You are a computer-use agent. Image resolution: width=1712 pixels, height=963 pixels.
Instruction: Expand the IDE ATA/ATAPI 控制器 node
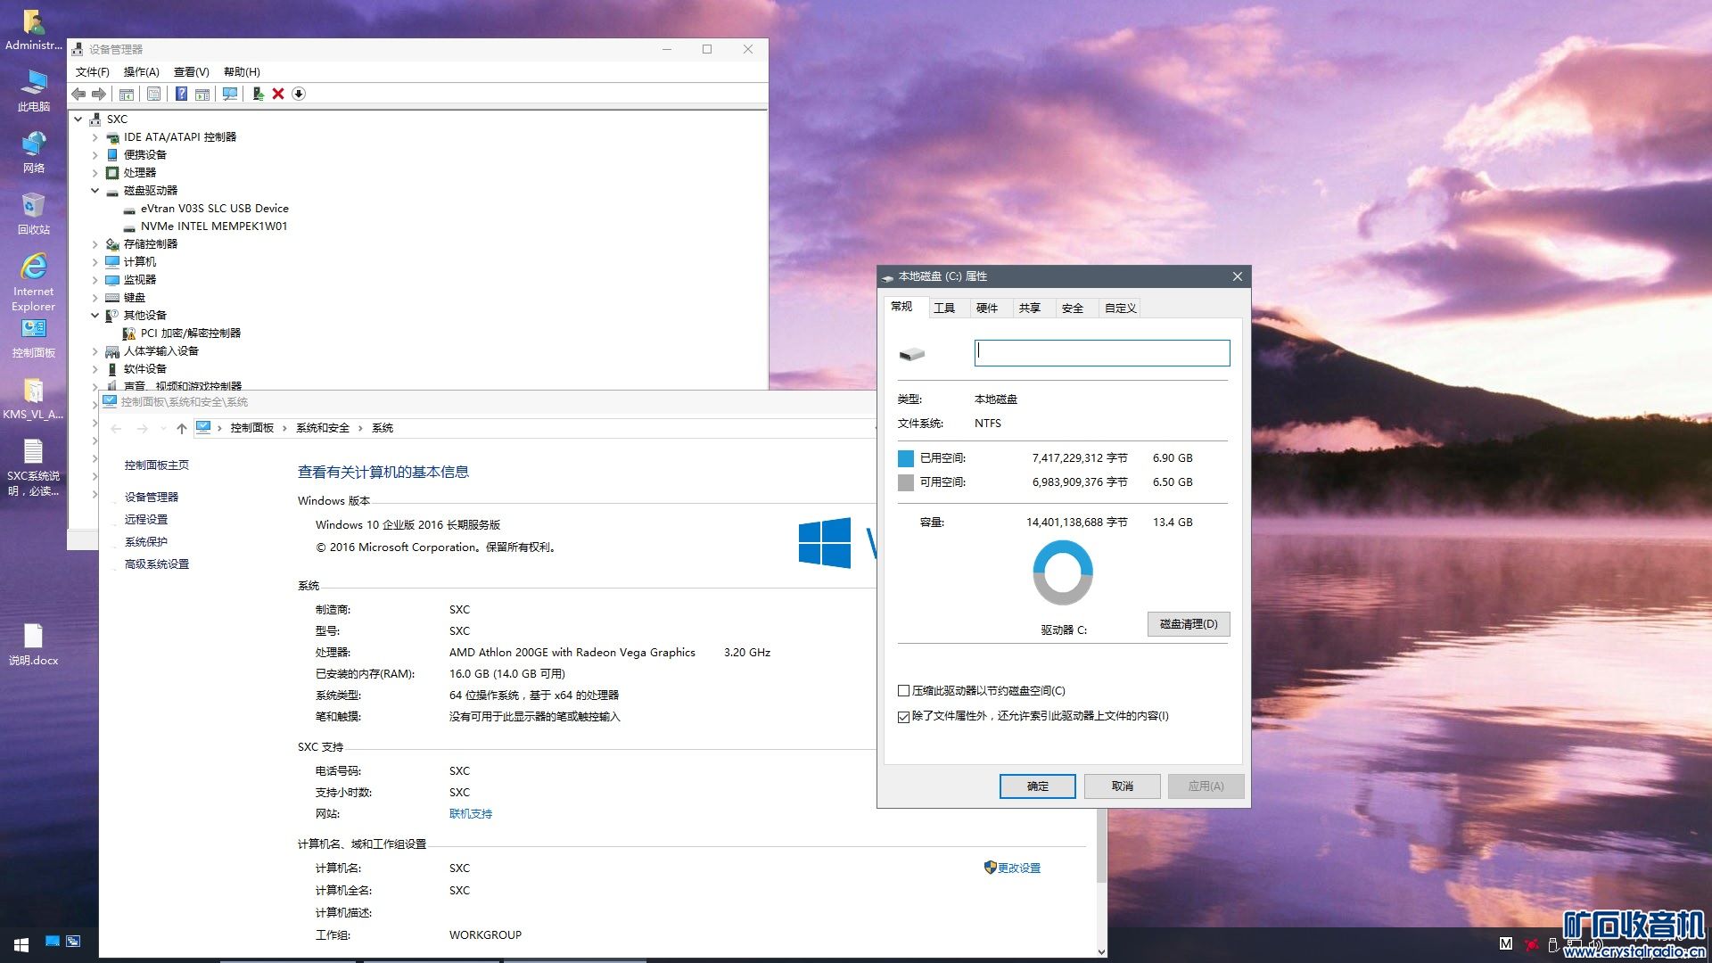(95, 137)
